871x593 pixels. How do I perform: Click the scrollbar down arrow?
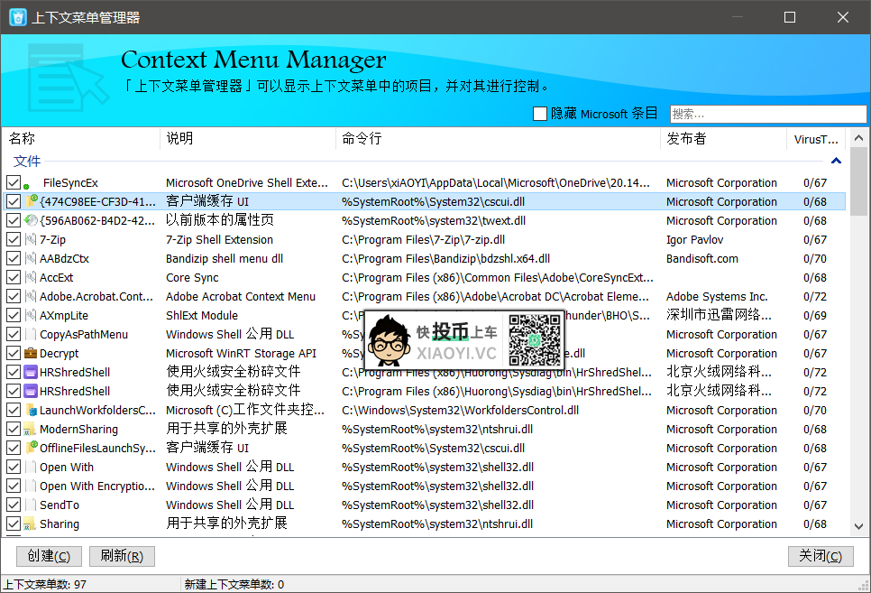pos(859,525)
